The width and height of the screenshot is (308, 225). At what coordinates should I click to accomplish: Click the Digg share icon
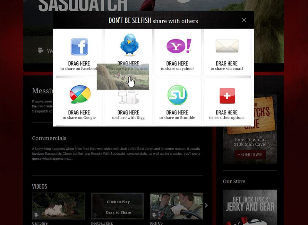click(x=129, y=97)
